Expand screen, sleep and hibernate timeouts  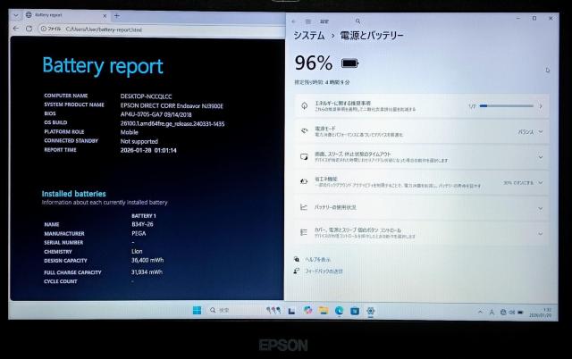point(540,156)
